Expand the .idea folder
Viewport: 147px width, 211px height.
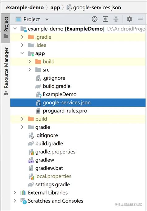(x=22, y=45)
